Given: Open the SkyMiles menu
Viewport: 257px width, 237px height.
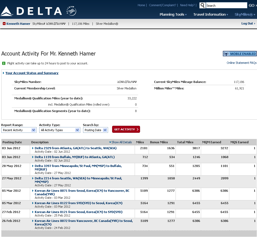Looking at the screenshot, I should [x=245, y=15].
